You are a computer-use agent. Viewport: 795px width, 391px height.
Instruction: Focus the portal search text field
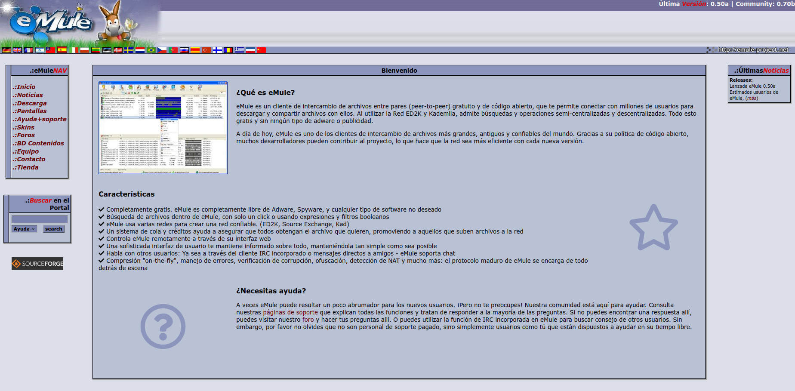(x=39, y=219)
